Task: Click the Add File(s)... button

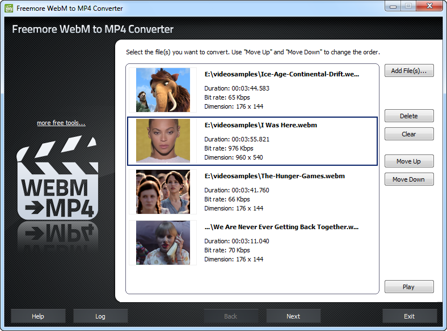Action: pyautogui.click(x=409, y=71)
